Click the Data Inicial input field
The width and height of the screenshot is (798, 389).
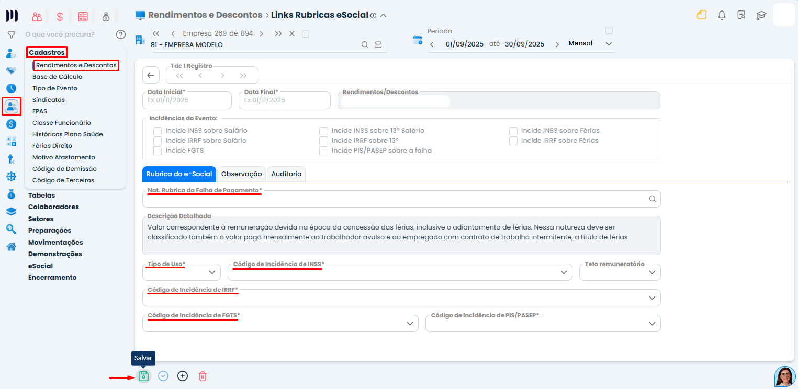pos(186,100)
